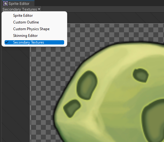This screenshot has width=164, height=142.
Task: Click the Sprite Editor window tab icon
Action: [5, 4]
